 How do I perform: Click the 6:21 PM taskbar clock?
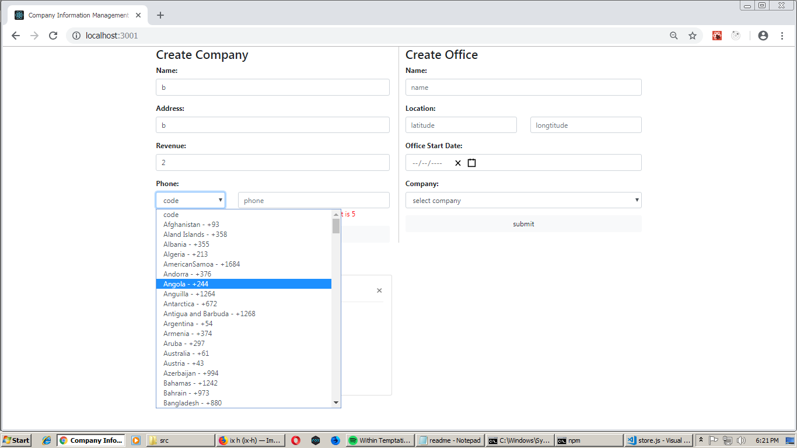pos(767,440)
